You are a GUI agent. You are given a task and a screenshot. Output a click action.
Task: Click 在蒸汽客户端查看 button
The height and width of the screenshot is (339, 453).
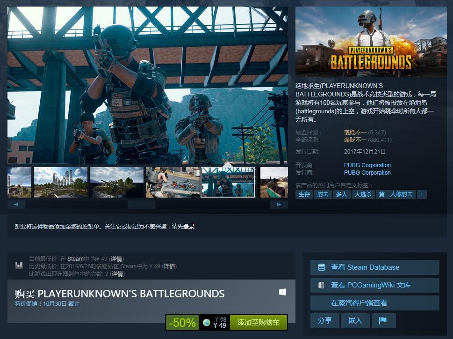(359, 303)
